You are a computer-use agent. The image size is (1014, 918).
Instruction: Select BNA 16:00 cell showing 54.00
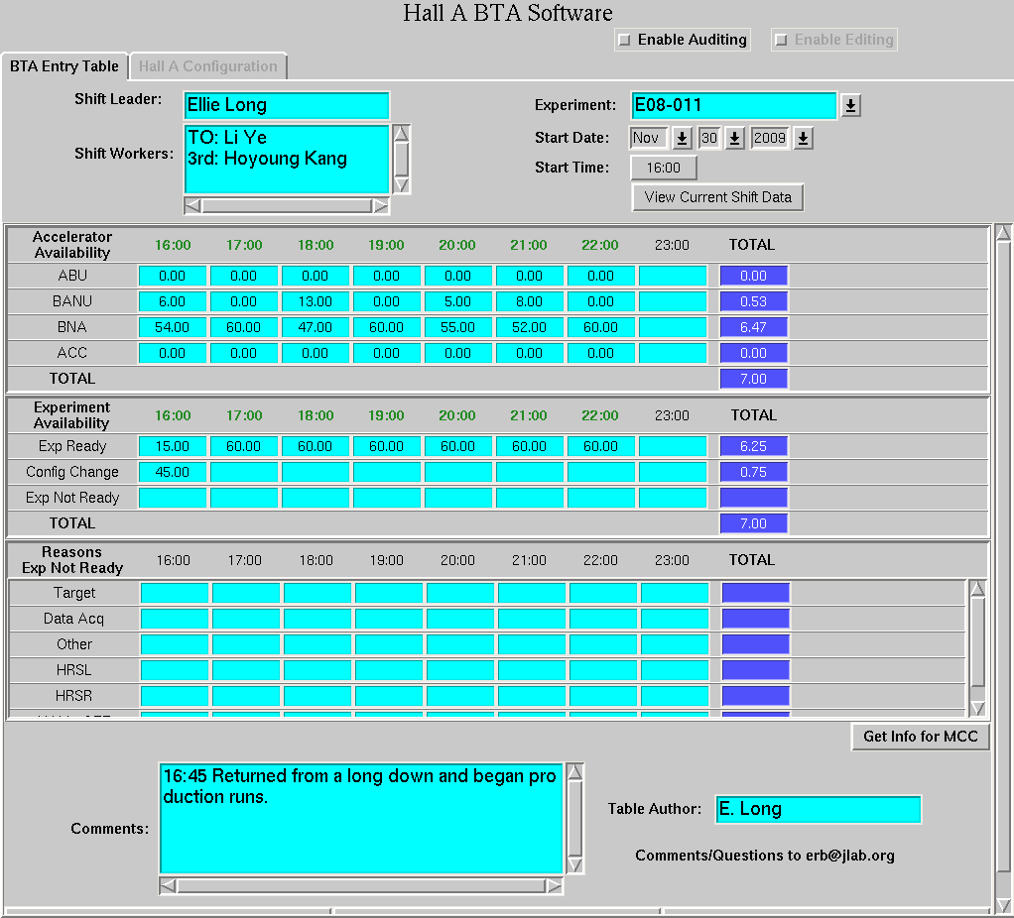click(172, 327)
